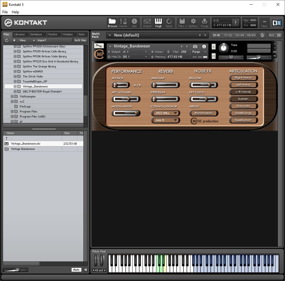Open the browser View dropdown
285x281 pixels.
pos(27,40)
